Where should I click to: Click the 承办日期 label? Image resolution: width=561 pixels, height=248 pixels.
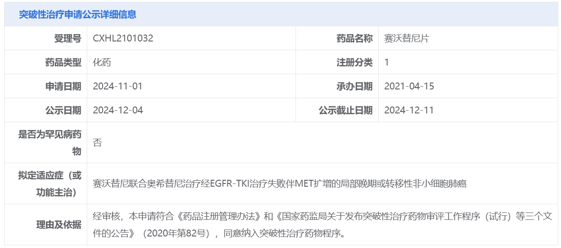pyautogui.click(x=355, y=86)
